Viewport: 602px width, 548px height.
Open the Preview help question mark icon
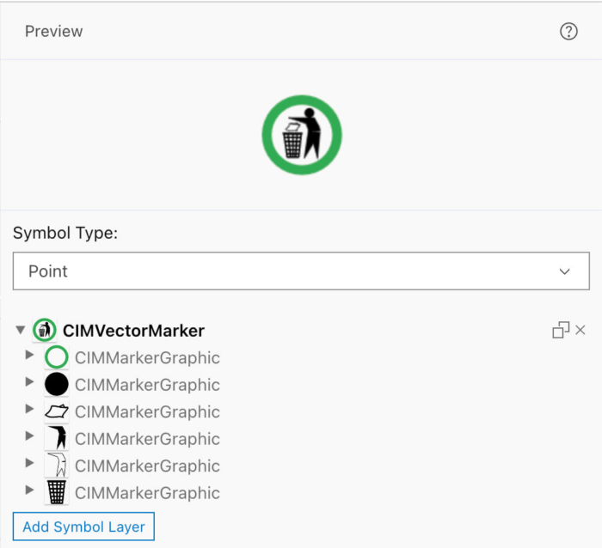click(568, 32)
